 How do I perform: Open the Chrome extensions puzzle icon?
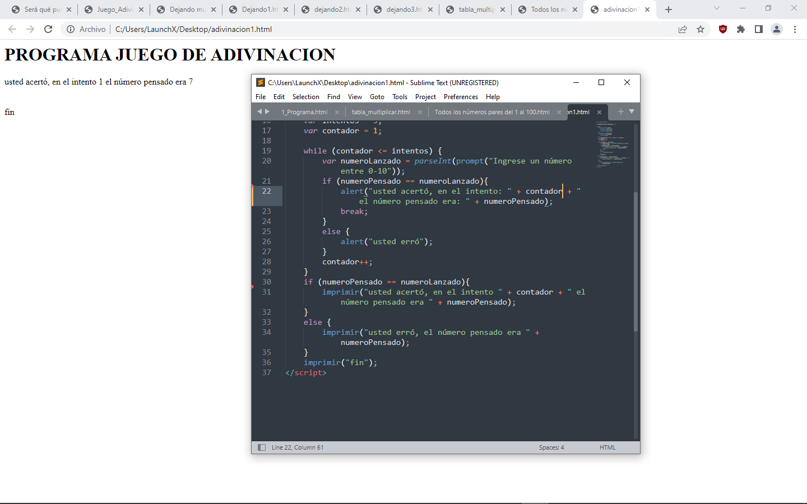pyautogui.click(x=741, y=29)
